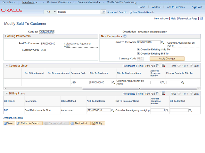Viewport: 205px width, 153px height.
Task: Click Personalize in Contract Lines header
Action: pos(129,66)
